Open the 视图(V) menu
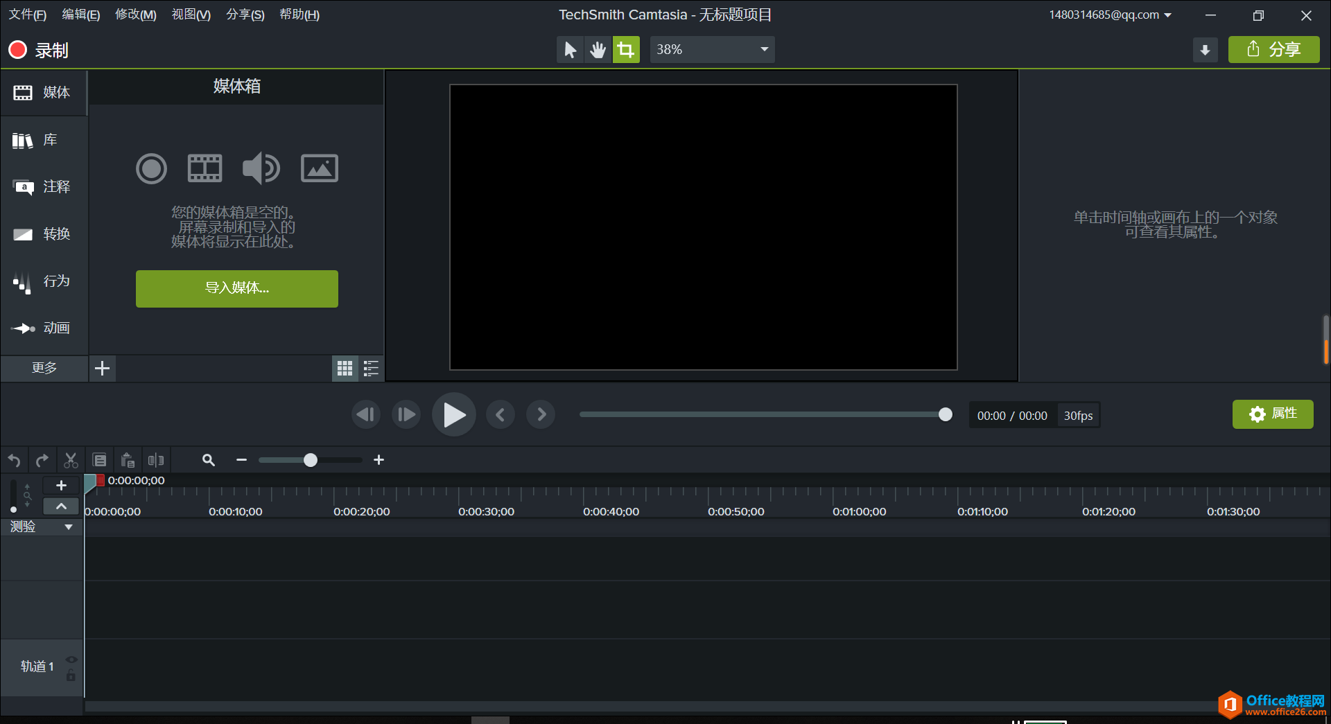This screenshot has width=1331, height=724. tap(191, 15)
